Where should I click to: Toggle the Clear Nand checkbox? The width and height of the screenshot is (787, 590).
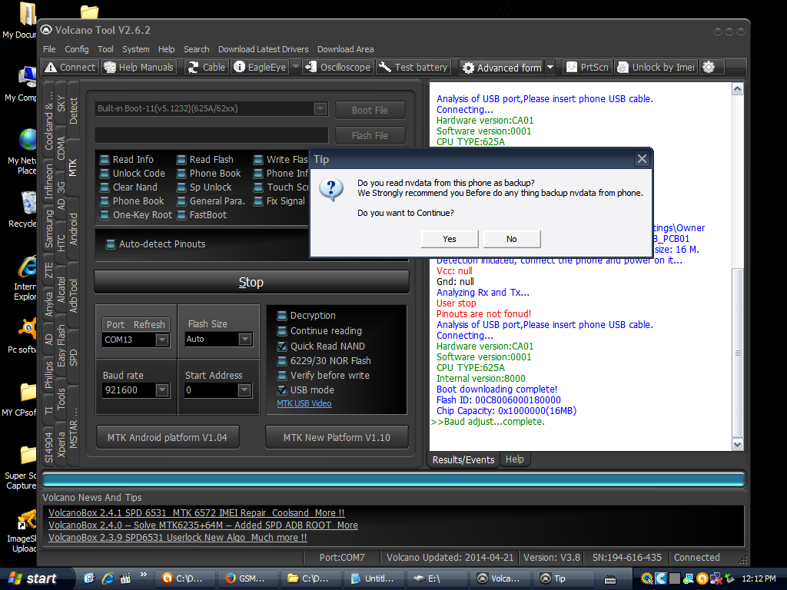[105, 187]
